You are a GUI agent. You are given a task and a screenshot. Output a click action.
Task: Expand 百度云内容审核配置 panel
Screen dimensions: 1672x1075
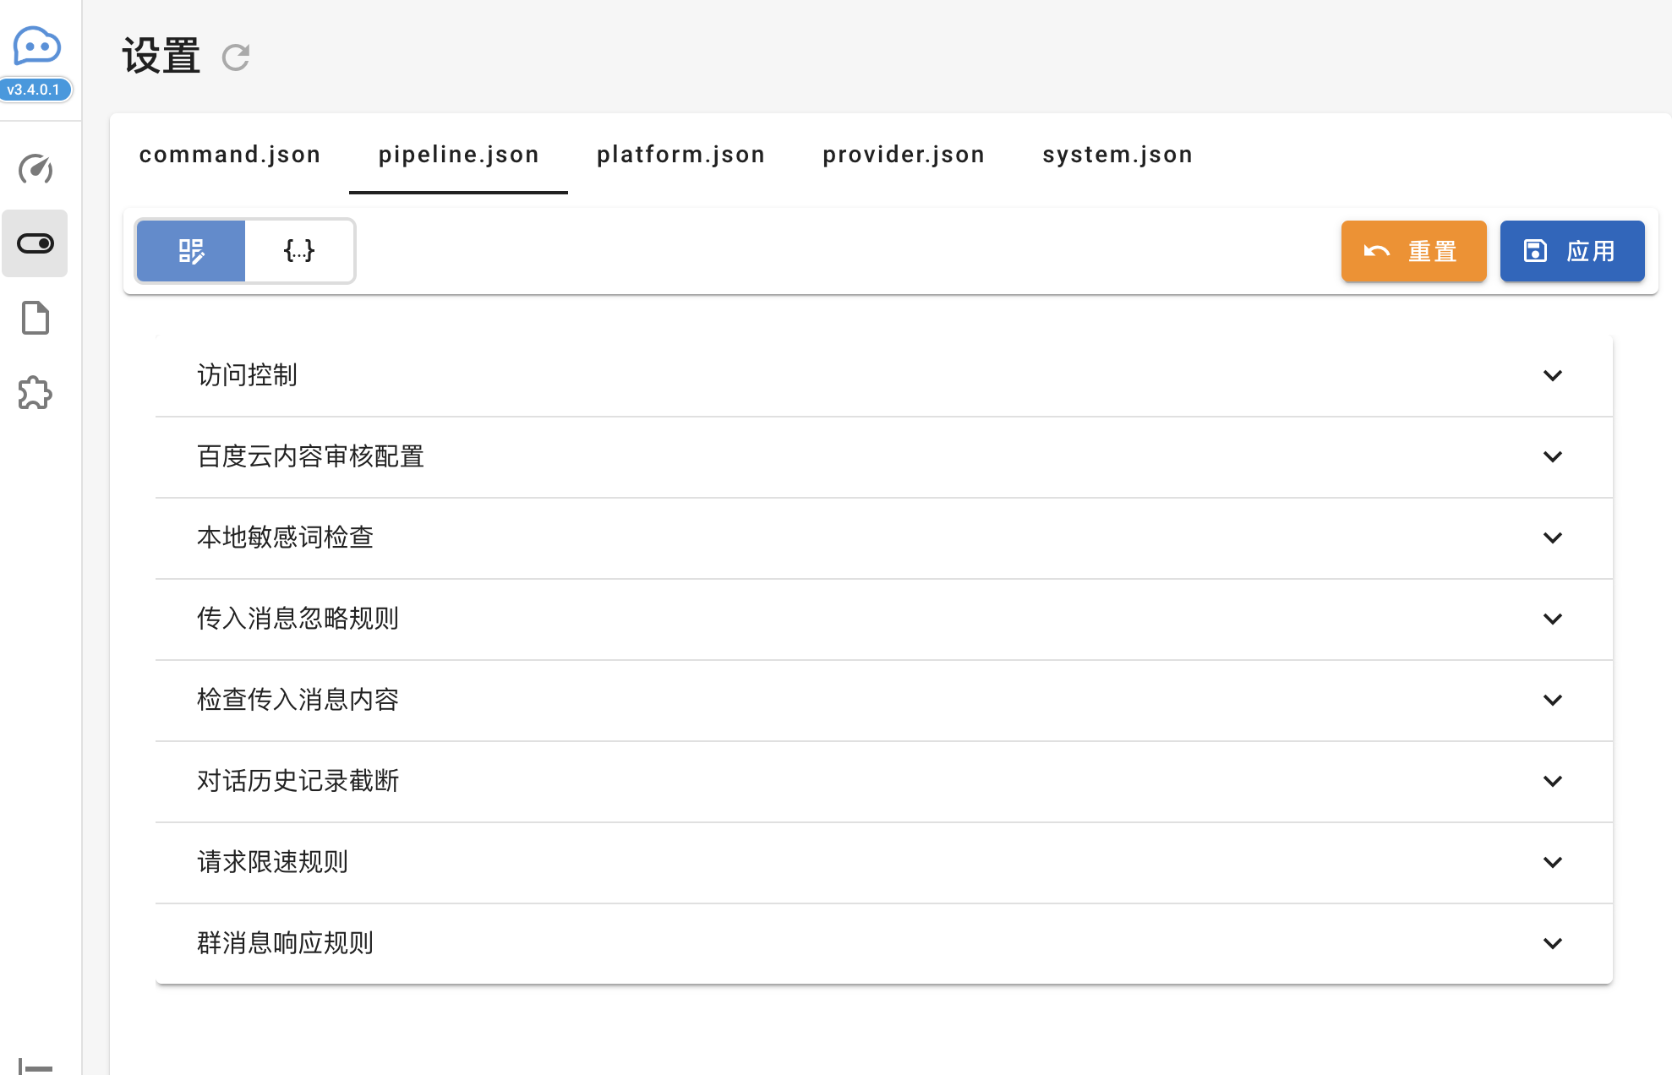tap(1552, 456)
